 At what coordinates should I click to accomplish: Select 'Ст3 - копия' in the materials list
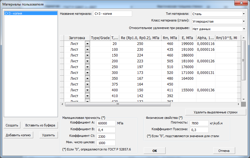click(x=31, y=13)
